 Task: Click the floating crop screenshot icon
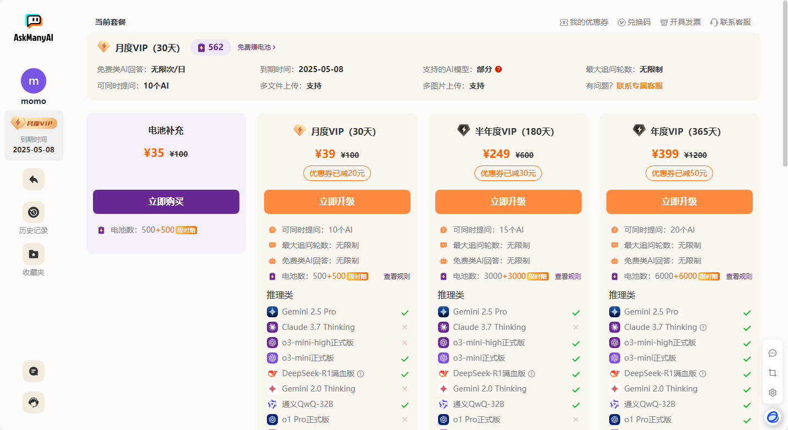pyautogui.click(x=773, y=373)
